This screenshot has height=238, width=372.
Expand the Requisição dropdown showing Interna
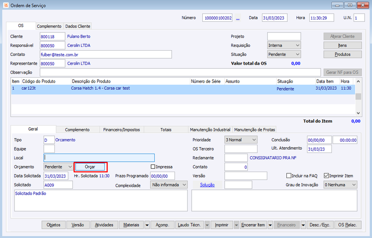(x=298, y=45)
